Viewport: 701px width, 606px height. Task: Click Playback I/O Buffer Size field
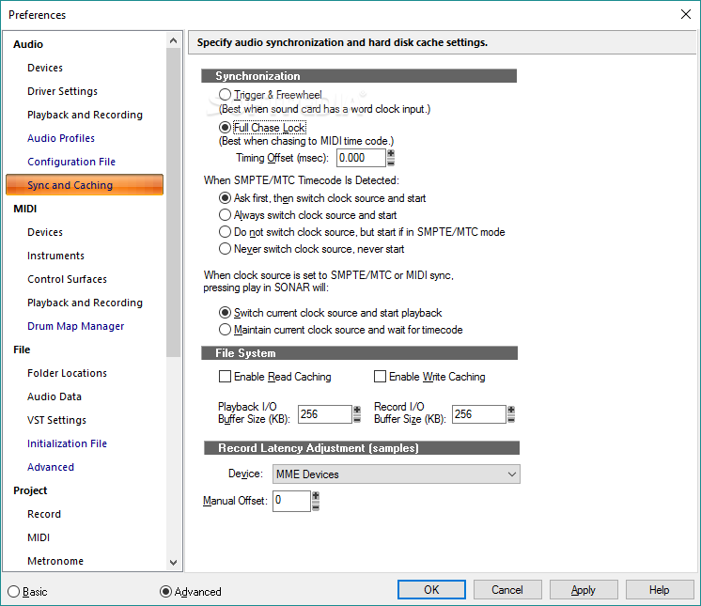click(324, 414)
